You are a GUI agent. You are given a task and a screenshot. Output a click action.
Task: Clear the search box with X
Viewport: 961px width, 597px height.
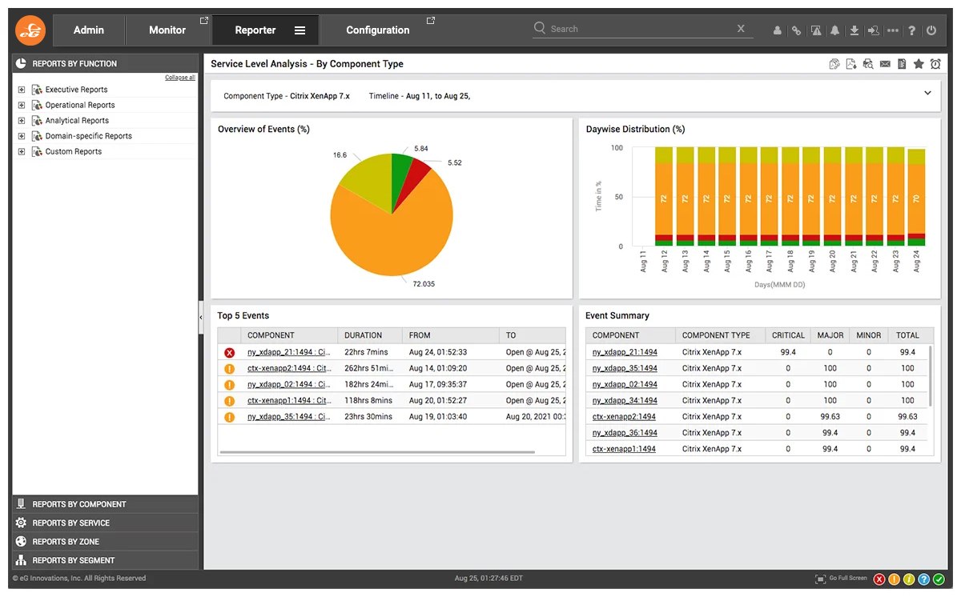click(x=741, y=29)
